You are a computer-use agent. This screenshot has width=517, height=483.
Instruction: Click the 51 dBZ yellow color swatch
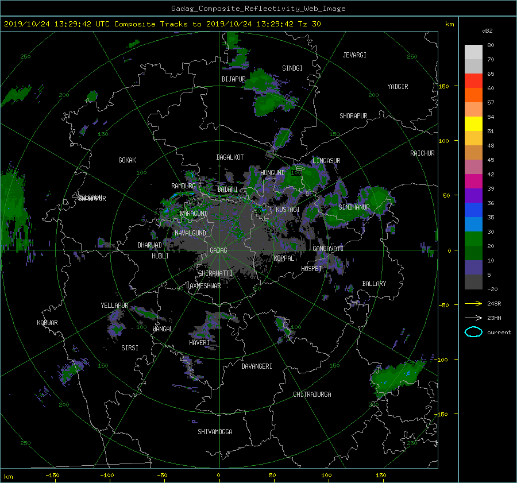(473, 124)
